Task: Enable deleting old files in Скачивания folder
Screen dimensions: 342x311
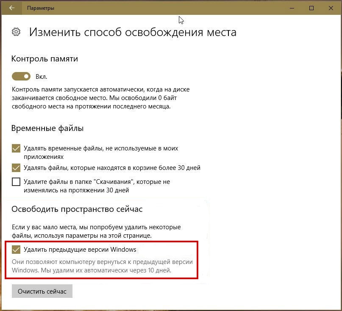Action: tap(16, 182)
